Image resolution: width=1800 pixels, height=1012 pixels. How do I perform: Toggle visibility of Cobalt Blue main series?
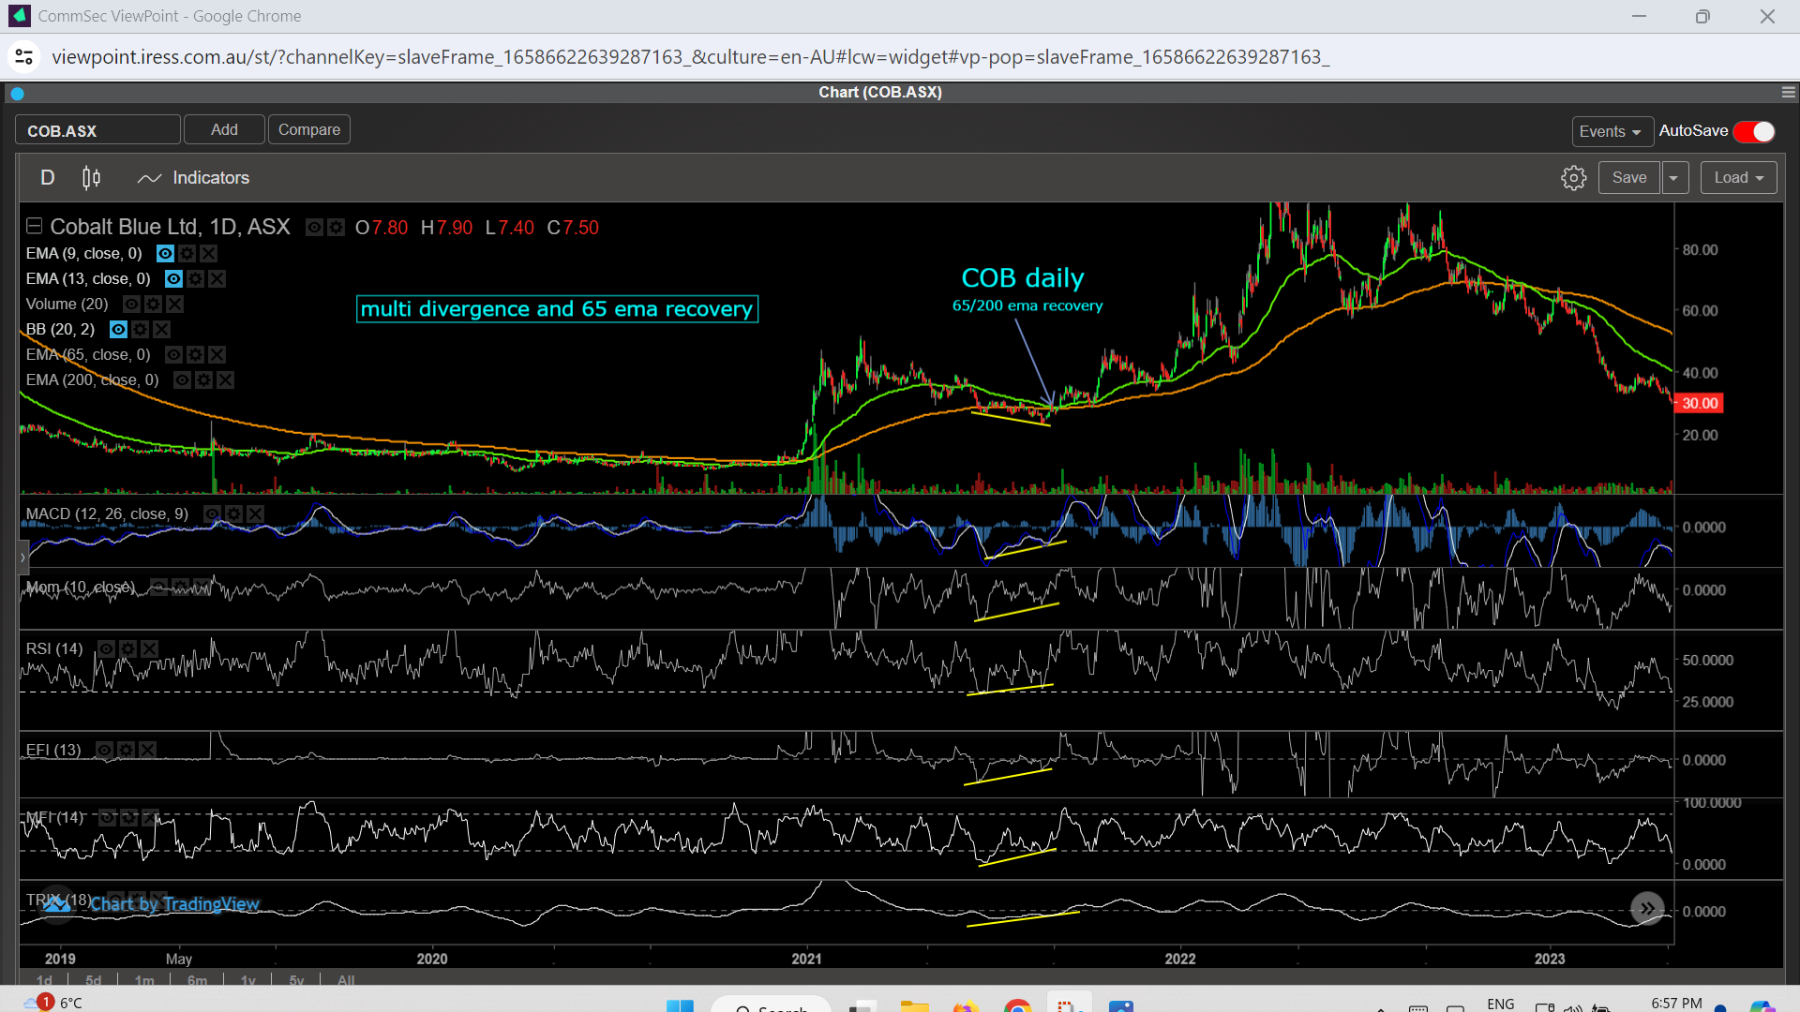pos(315,227)
